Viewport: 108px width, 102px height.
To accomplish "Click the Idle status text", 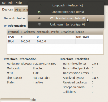I will [x=33, y=100].
